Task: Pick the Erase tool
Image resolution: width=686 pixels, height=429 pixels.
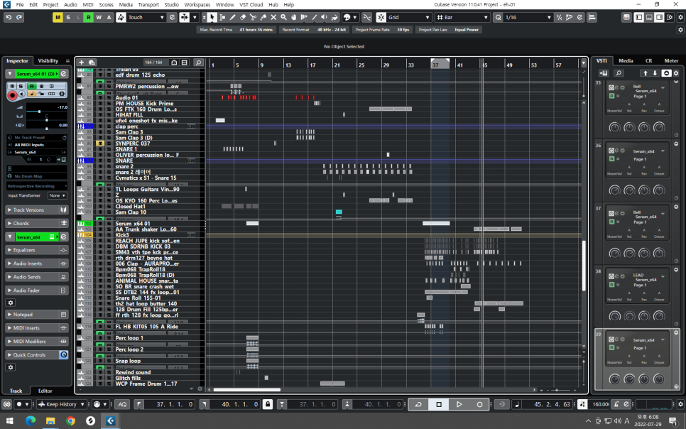Action: [243, 18]
